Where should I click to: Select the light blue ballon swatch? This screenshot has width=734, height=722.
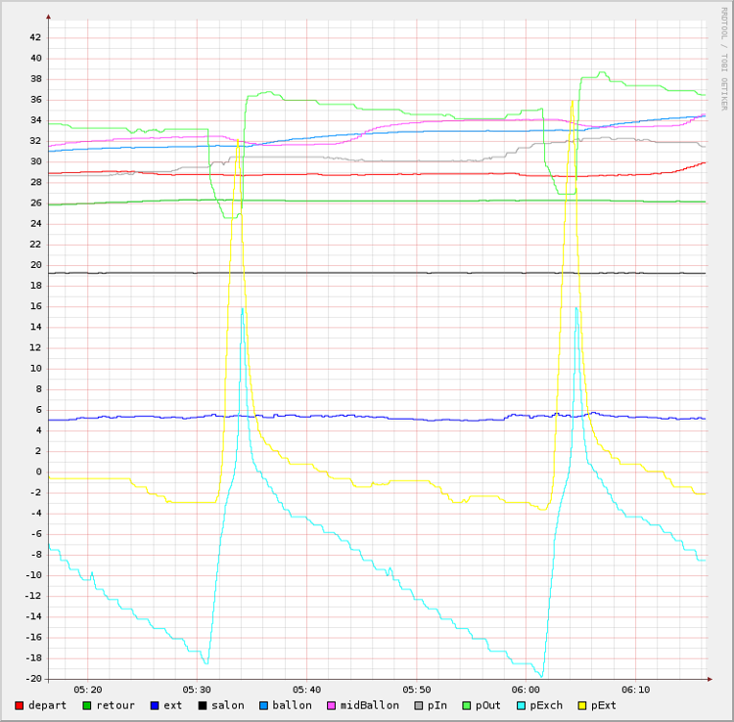pyautogui.click(x=264, y=705)
